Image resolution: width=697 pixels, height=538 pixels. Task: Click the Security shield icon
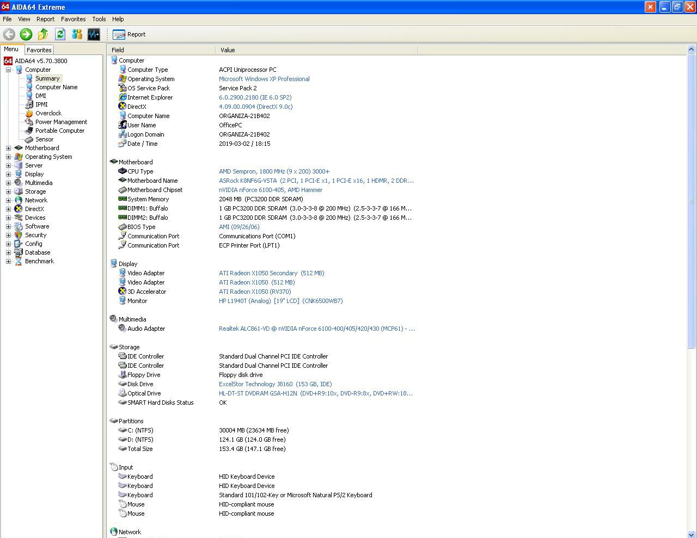(x=19, y=235)
